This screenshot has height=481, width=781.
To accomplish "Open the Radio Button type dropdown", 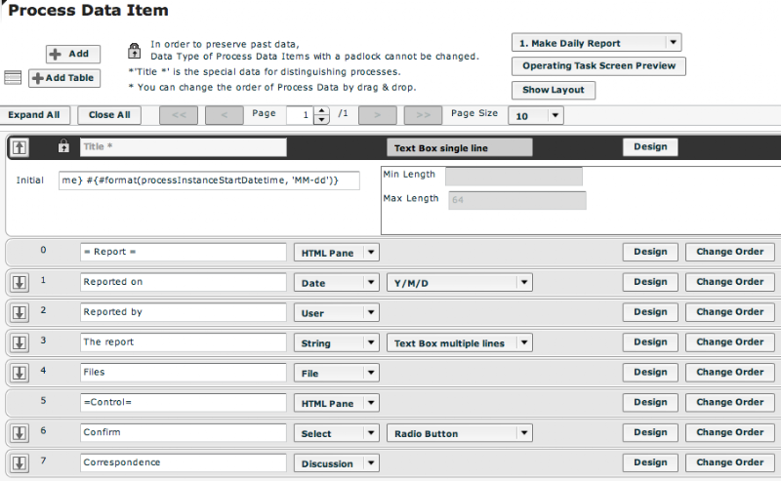I will tap(459, 433).
